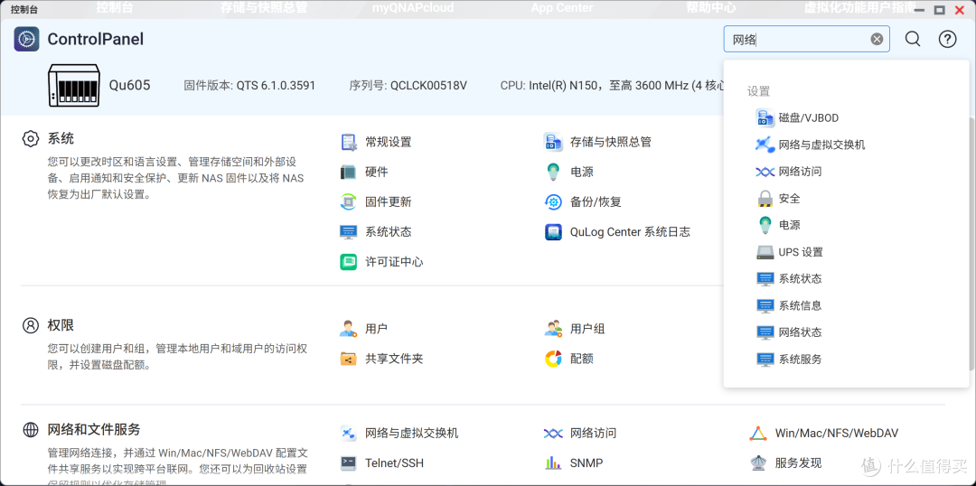Click the search input containing 网络

[807, 39]
